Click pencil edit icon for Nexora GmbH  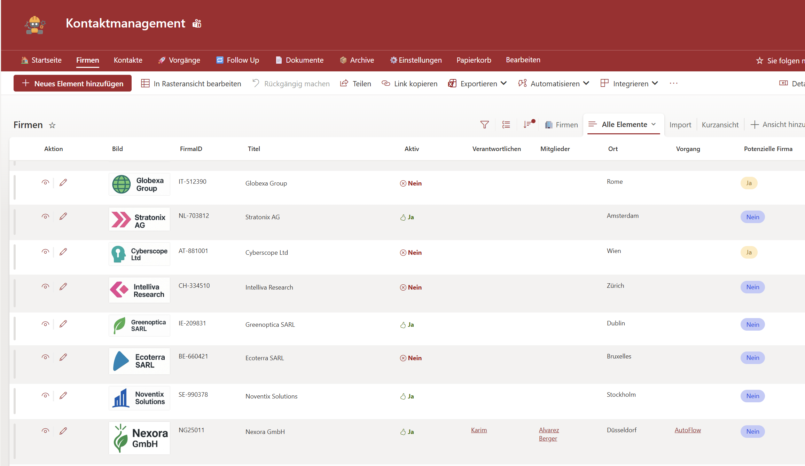click(x=63, y=431)
